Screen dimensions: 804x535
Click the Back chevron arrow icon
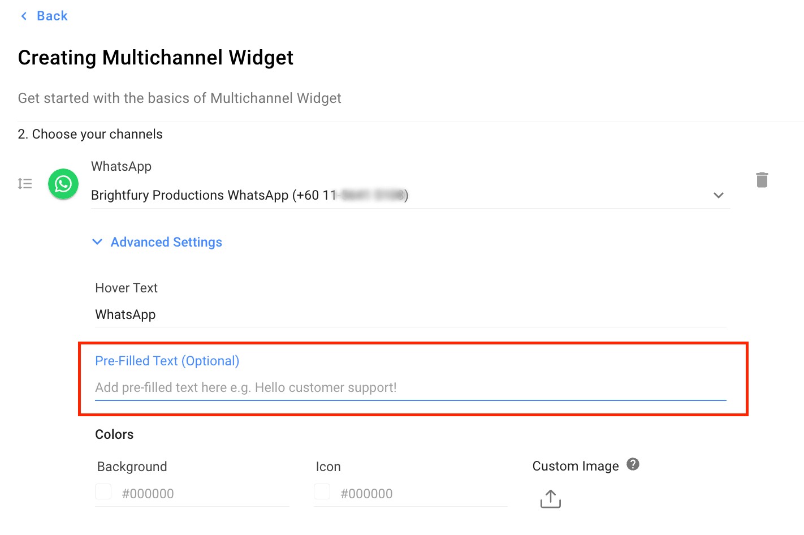[x=24, y=16]
